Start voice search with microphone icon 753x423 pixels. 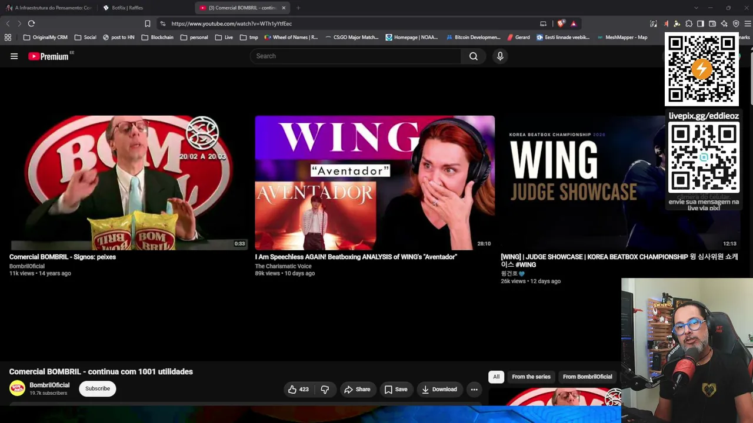500,56
